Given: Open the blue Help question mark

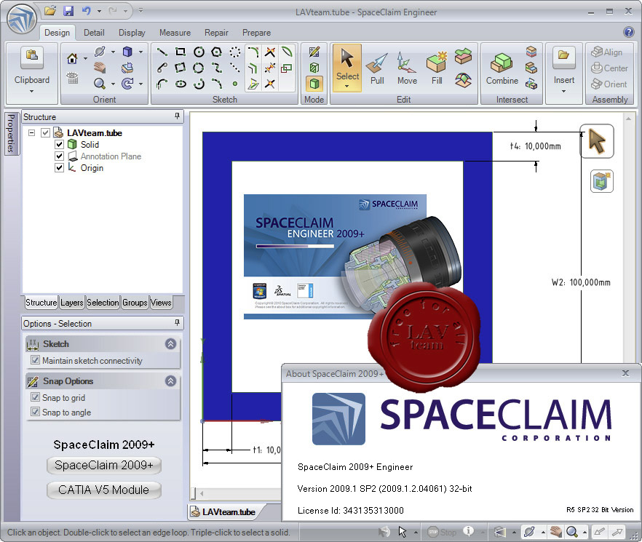Looking at the screenshot, I should 628,32.
